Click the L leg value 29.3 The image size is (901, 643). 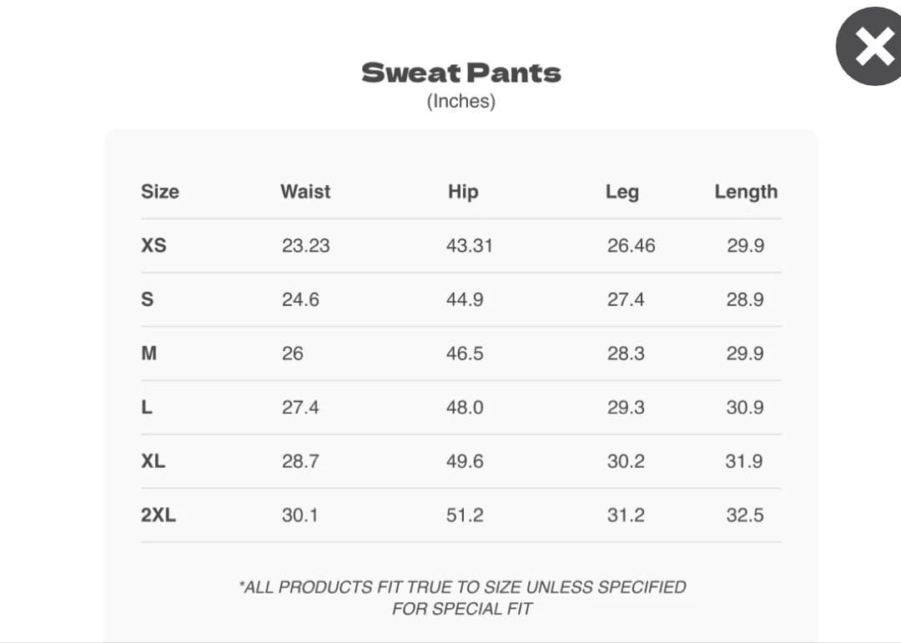(x=626, y=408)
